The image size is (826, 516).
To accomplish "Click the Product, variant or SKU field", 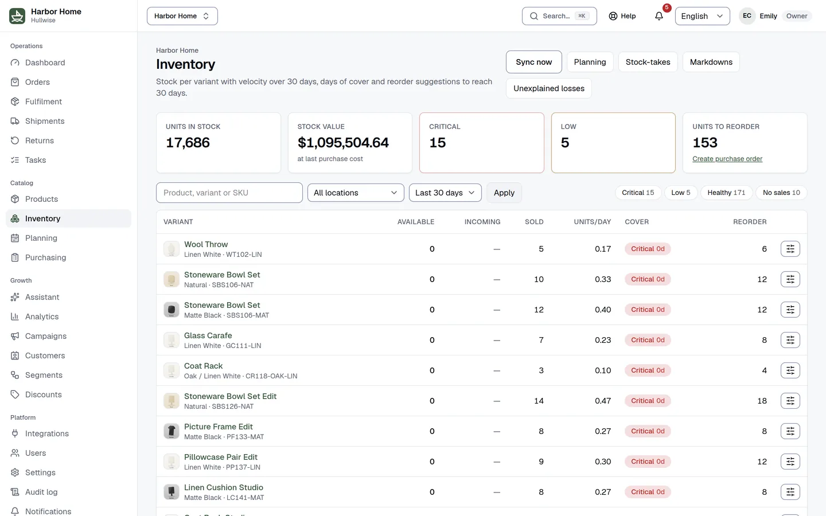I will 229,193.
